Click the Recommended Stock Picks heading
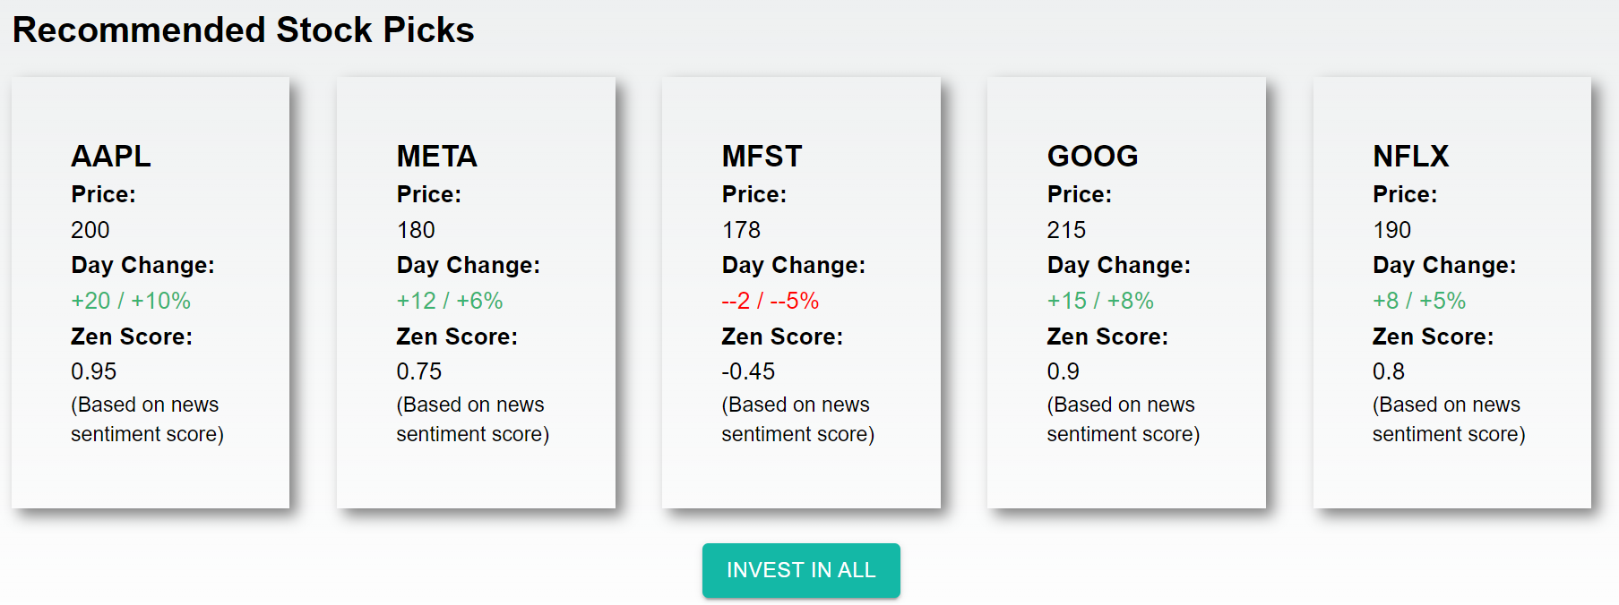 (x=243, y=30)
